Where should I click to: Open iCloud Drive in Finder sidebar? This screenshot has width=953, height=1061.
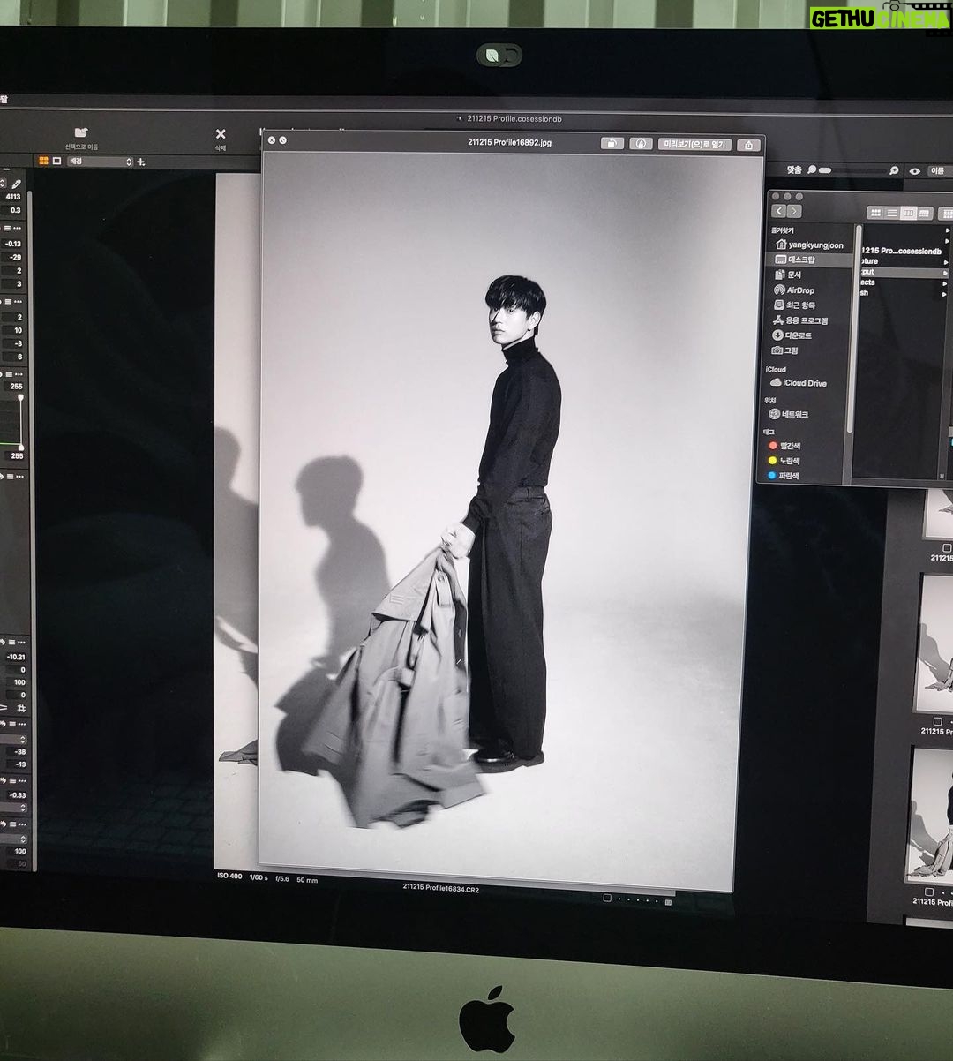click(799, 383)
